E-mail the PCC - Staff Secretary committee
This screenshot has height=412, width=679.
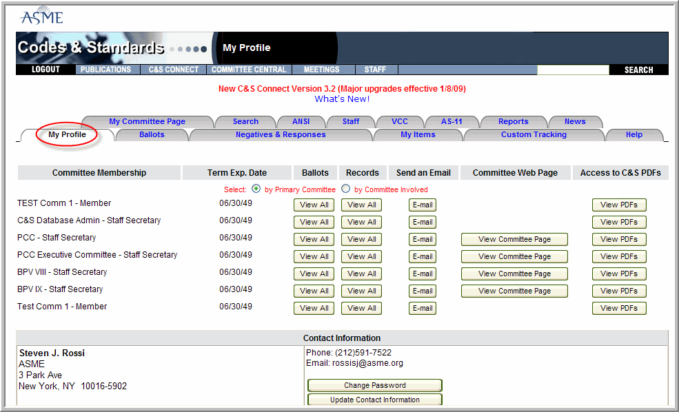click(x=423, y=239)
